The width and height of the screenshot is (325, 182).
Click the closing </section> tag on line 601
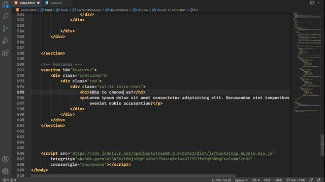[x=53, y=125]
